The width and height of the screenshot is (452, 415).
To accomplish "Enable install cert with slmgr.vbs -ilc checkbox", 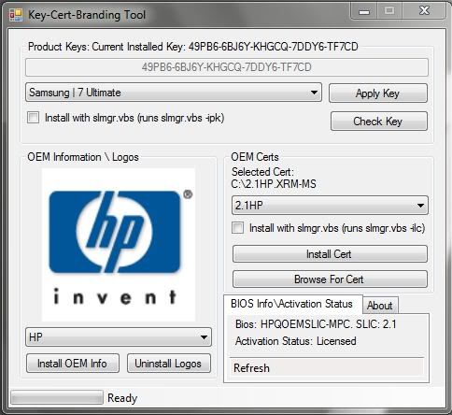I will [x=238, y=228].
